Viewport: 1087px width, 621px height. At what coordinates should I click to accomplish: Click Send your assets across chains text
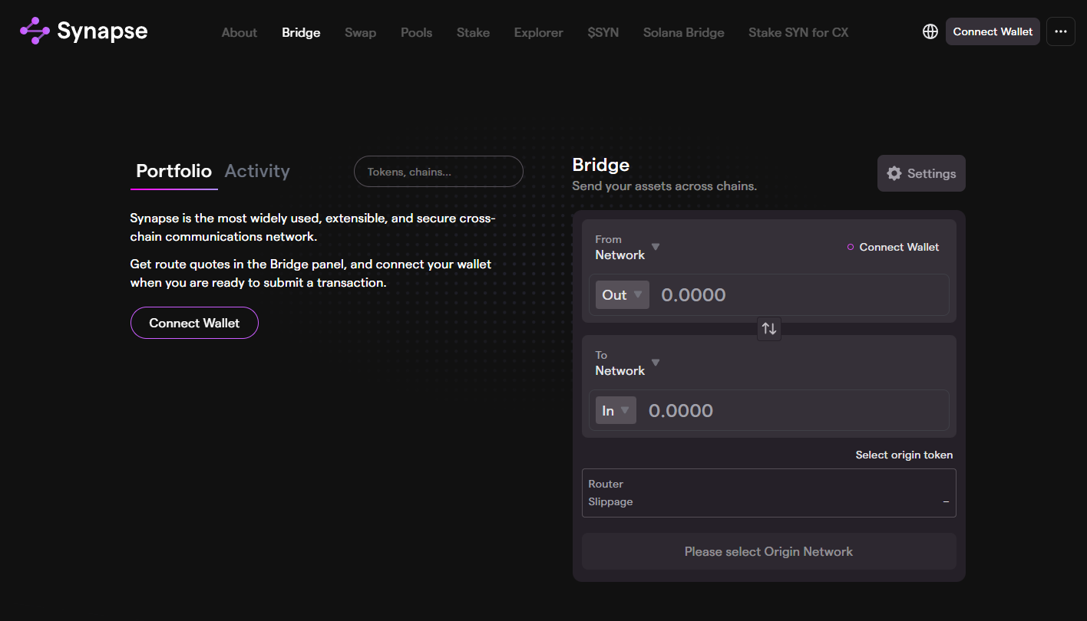click(665, 186)
